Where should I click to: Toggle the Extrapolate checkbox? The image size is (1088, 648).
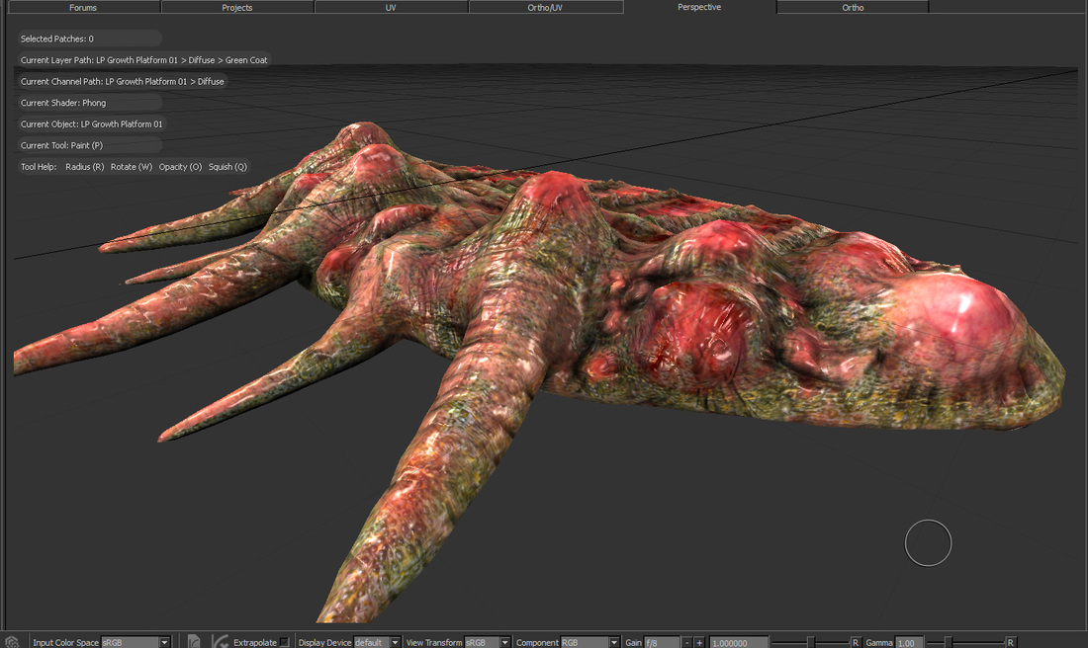[285, 643]
